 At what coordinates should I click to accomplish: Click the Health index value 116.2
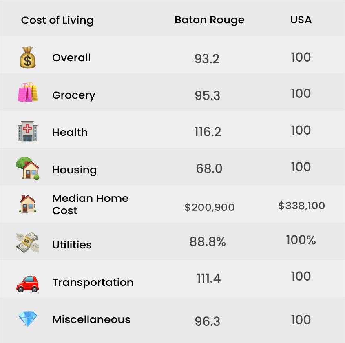point(208,132)
